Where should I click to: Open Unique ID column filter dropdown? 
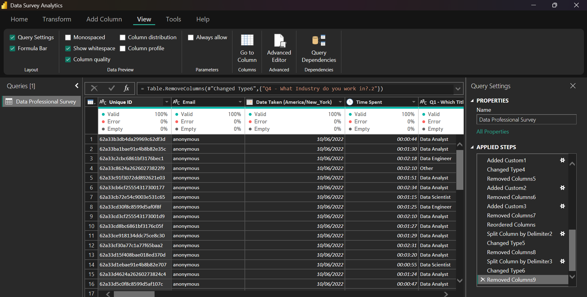click(166, 102)
